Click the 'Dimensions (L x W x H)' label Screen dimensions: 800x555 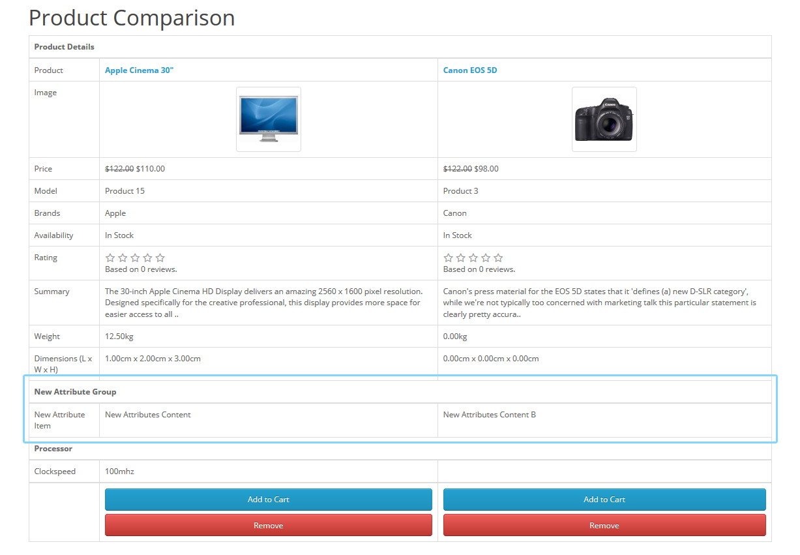(63, 364)
